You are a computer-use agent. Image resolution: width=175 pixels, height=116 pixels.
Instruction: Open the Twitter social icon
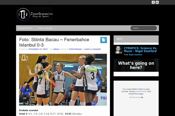[157, 2]
